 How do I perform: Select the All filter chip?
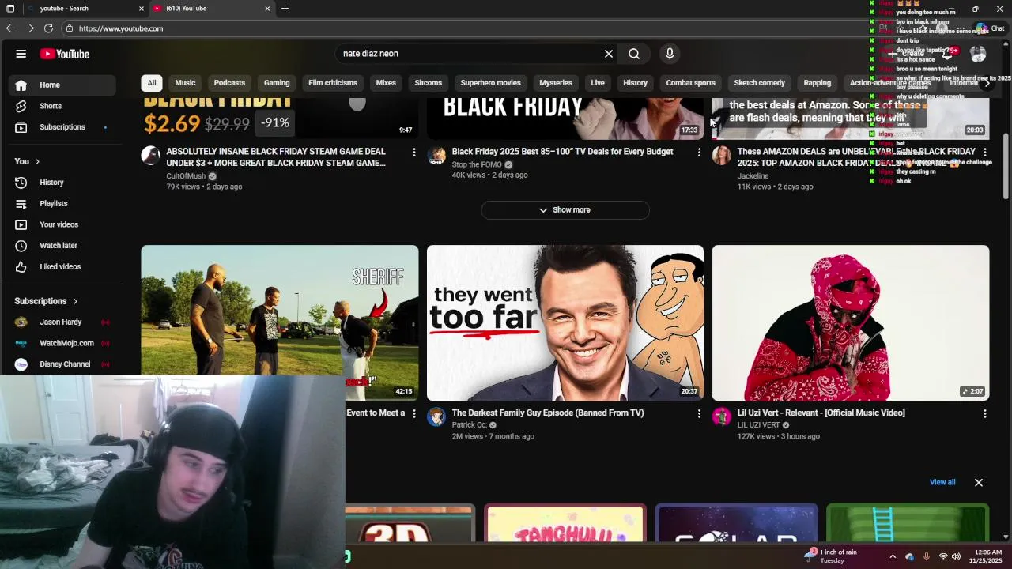(x=152, y=83)
